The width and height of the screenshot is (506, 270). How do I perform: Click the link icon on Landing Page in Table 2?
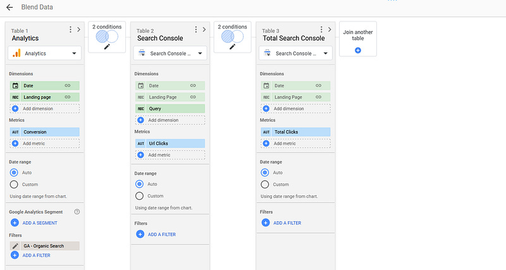click(x=193, y=97)
